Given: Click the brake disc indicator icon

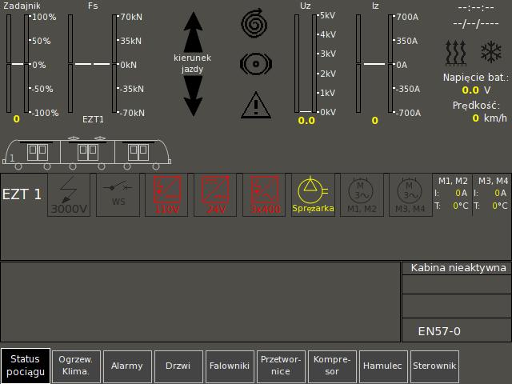Looking at the screenshot, I should coord(256,64).
